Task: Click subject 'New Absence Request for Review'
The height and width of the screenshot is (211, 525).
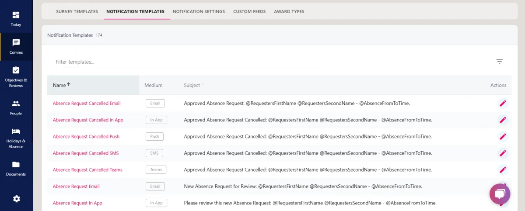Action: tap(303, 187)
